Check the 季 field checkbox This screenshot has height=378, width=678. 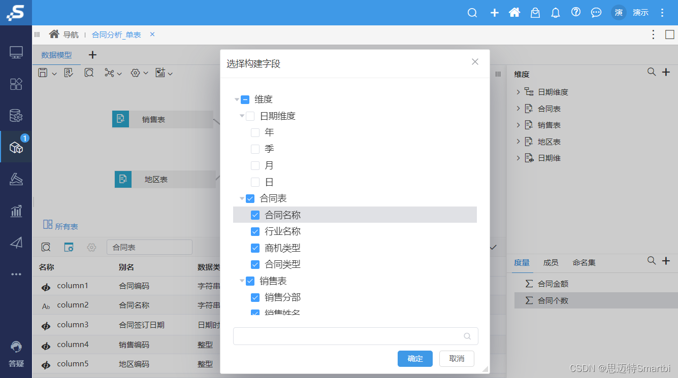tap(255, 149)
